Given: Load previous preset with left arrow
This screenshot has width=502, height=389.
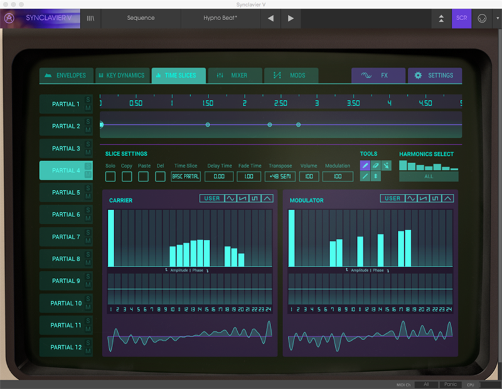Looking at the screenshot, I should [x=270, y=18].
